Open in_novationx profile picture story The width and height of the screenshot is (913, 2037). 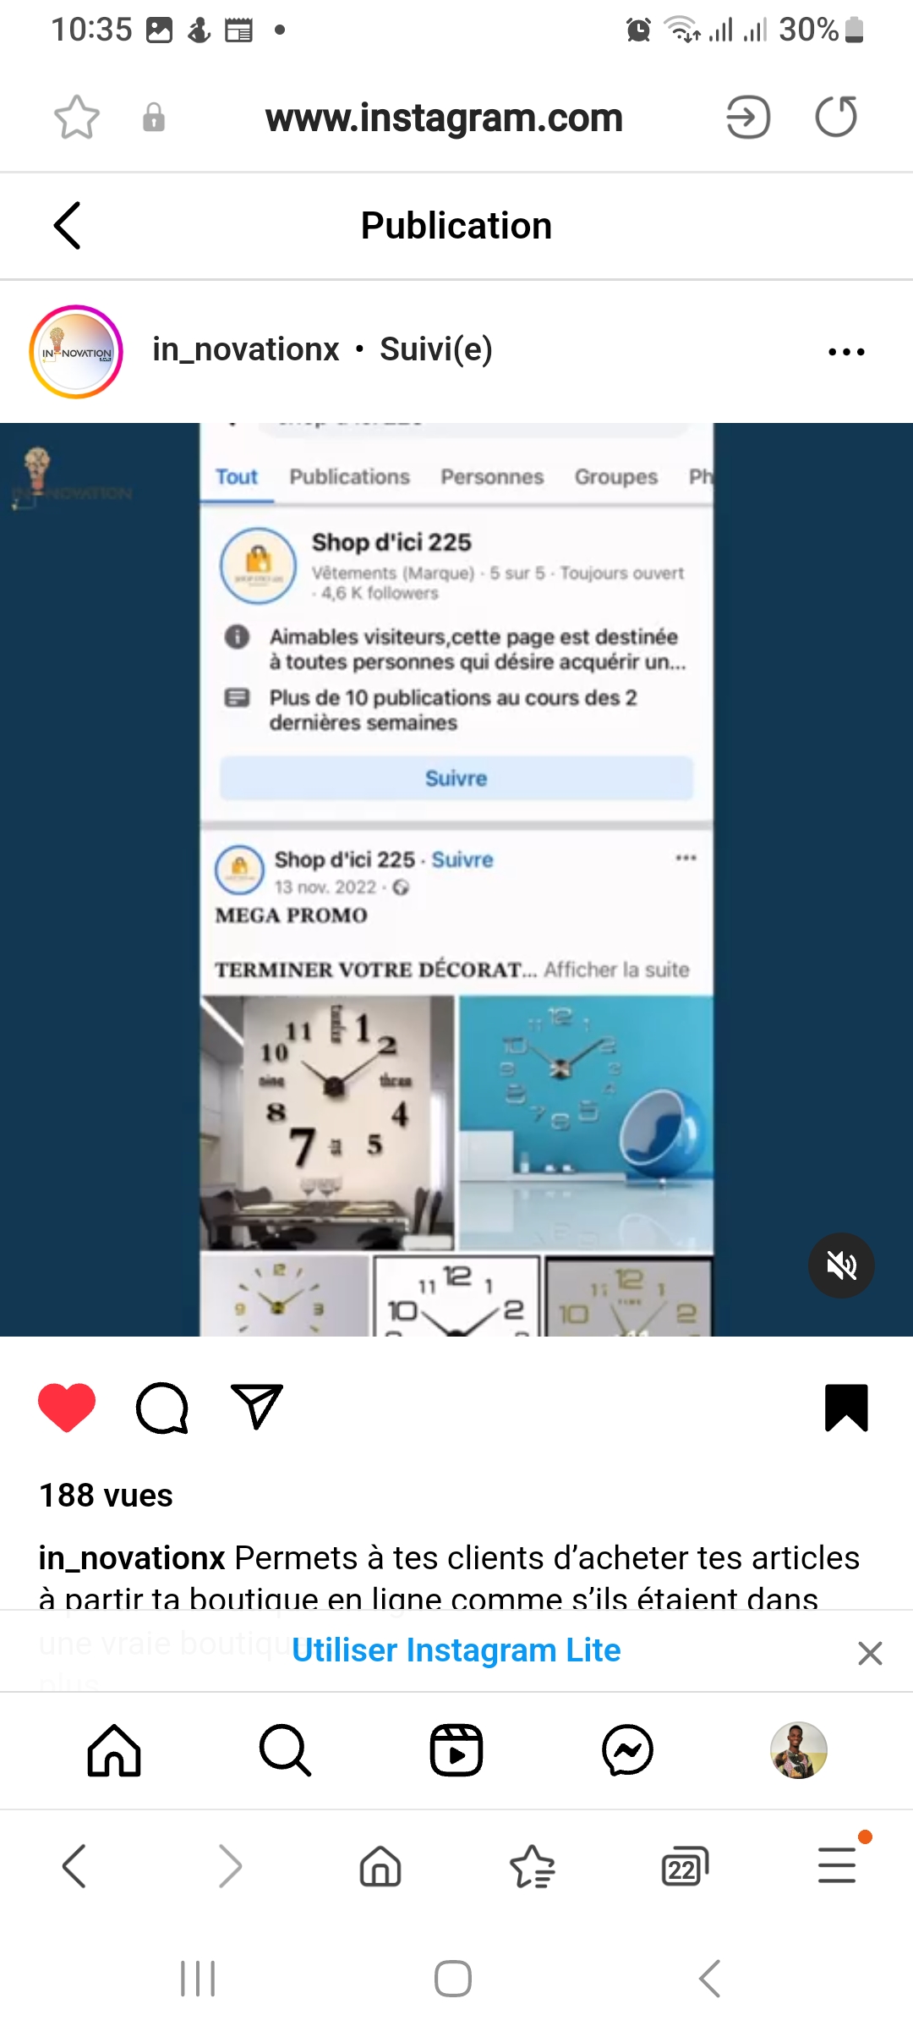pos(76,352)
